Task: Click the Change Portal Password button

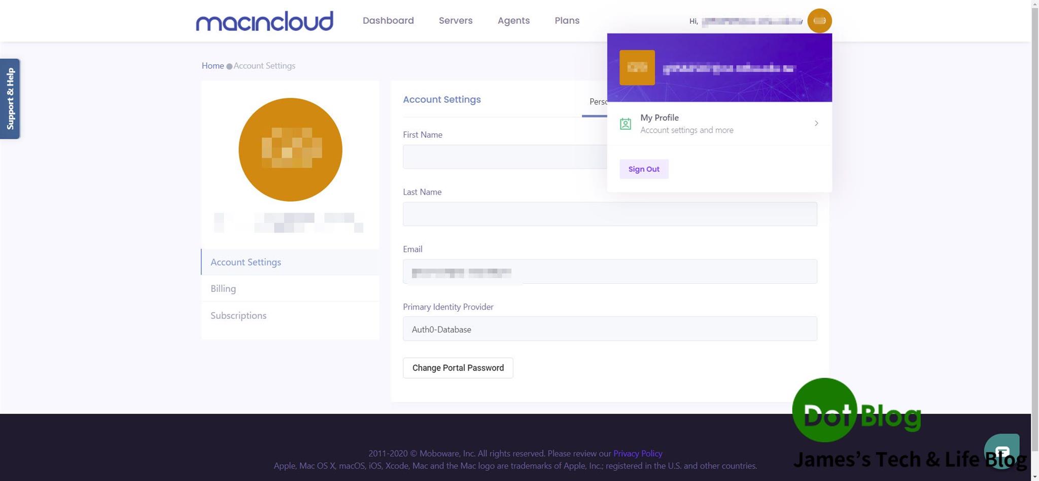Action: point(458,367)
